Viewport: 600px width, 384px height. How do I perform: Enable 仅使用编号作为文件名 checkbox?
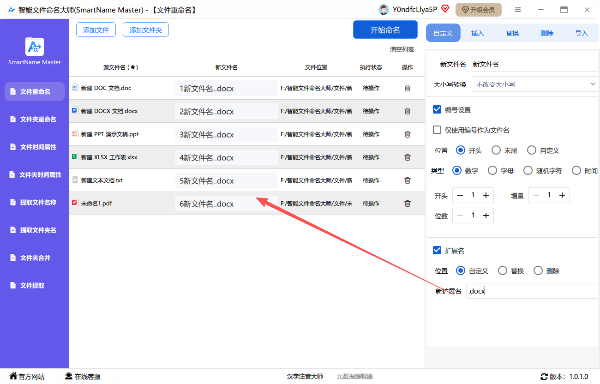437,130
